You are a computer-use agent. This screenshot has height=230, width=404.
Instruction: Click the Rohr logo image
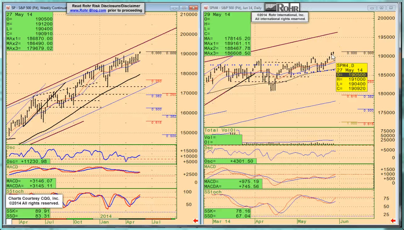282,7
